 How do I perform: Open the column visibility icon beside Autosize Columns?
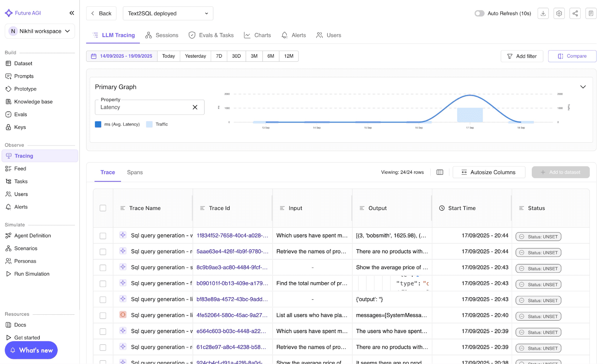439,172
